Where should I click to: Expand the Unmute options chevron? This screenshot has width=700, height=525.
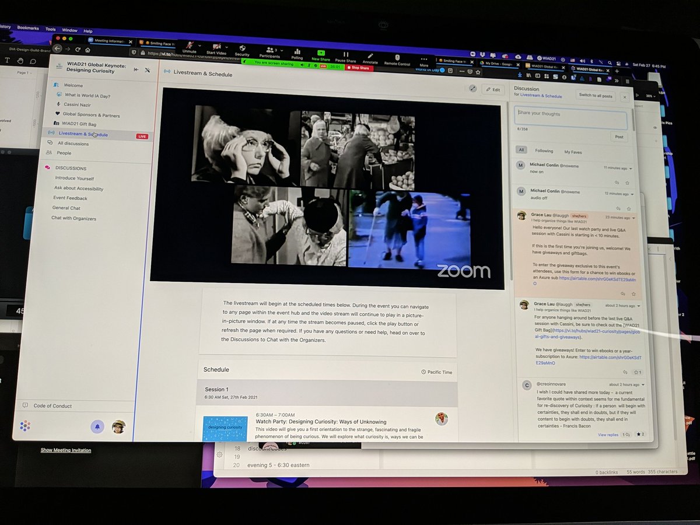[x=199, y=45]
